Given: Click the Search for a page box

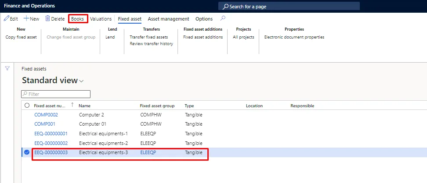Looking at the screenshot, I should pyautogui.click(x=289, y=6).
